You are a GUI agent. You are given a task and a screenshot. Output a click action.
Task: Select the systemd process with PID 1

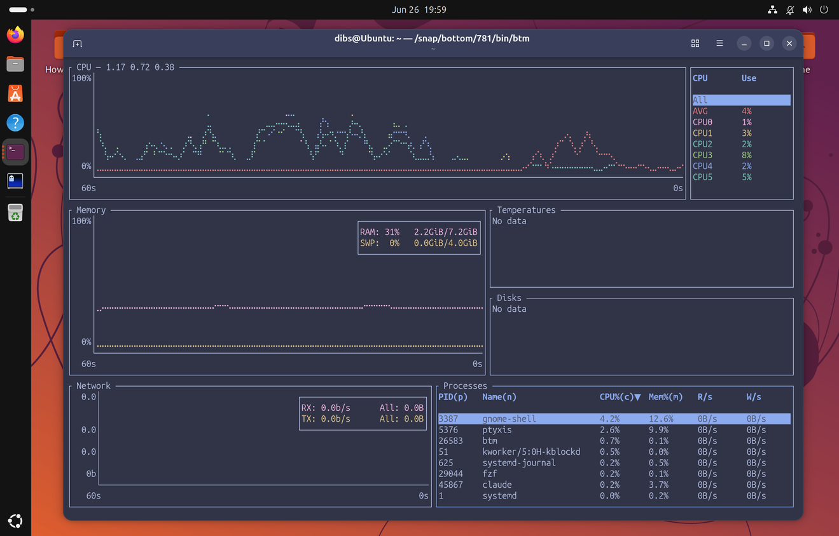[x=614, y=496]
